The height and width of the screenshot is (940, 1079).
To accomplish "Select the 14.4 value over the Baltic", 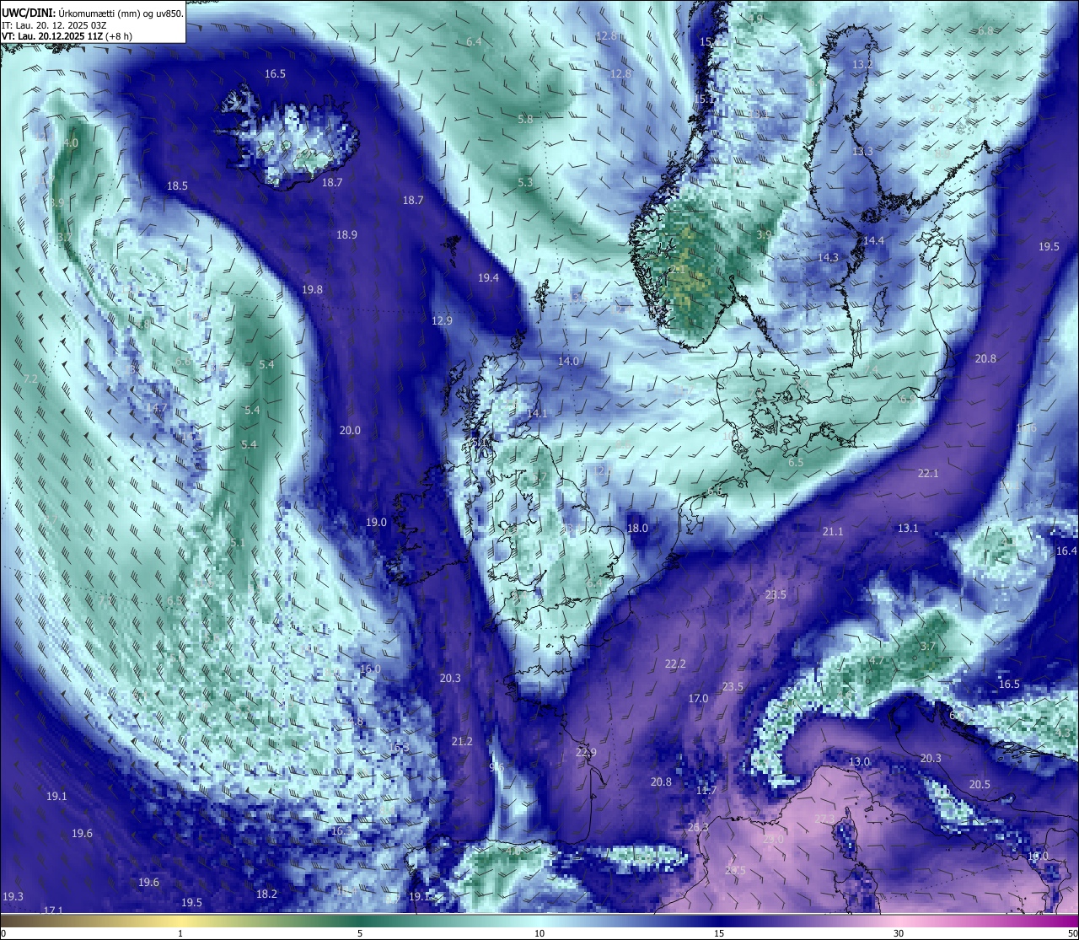I will (x=873, y=240).
